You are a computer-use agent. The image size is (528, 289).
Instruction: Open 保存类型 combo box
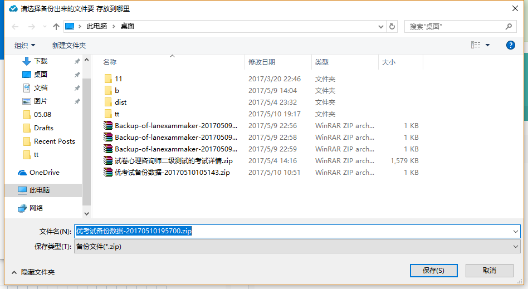pyautogui.click(x=297, y=247)
